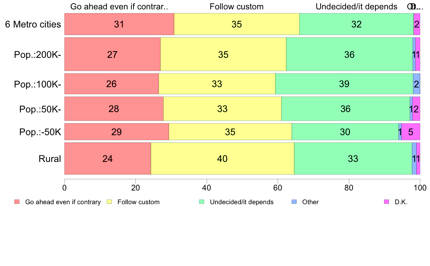430x266 pixels.
Task: Click the yellow 40 segment in Rural bar
Action: click(x=222, y=158)
